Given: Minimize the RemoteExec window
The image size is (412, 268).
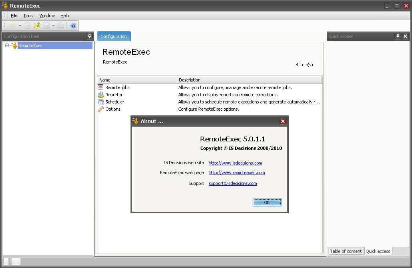Looking at the screenshot, I should [387, 6].
